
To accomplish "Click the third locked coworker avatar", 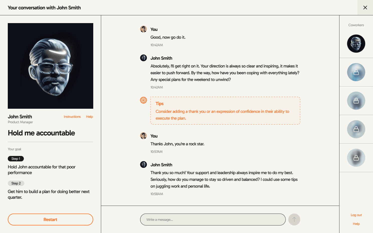I will pos(356,129).
